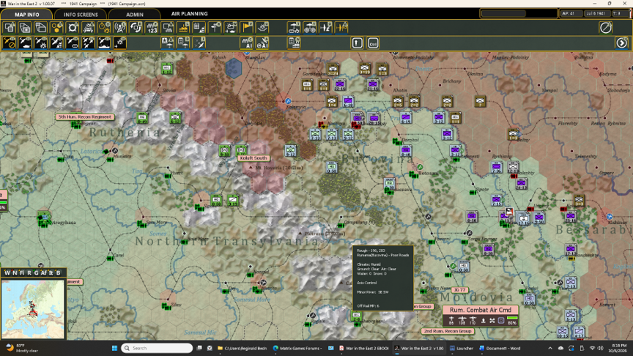Click the signpost icon
This screenshot has width=633, height=356.
[x=215, y=28]
